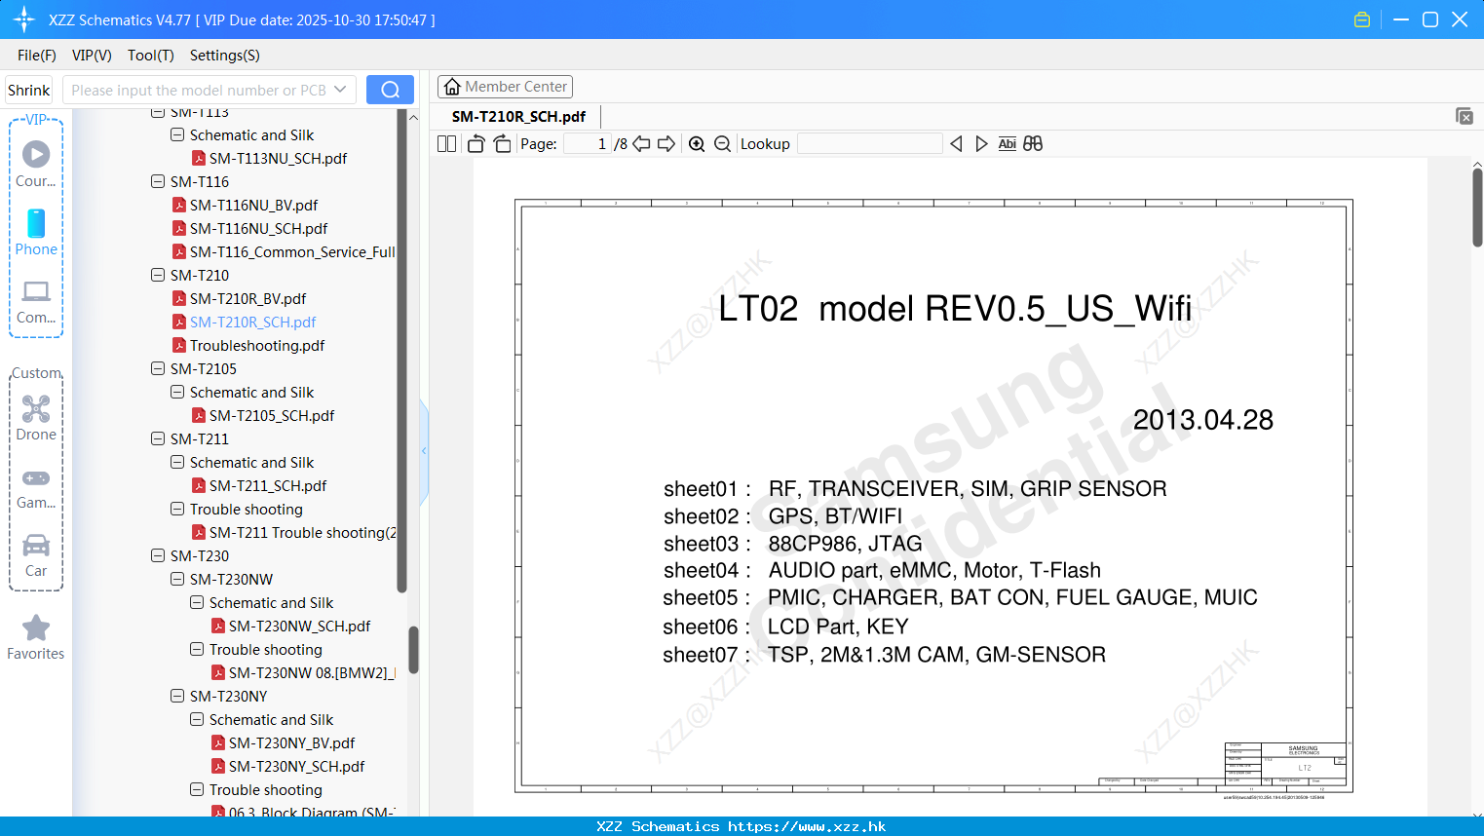1484x836 pixels.
Task: Zoom out of the PDF
Action: tap(722, 143)
